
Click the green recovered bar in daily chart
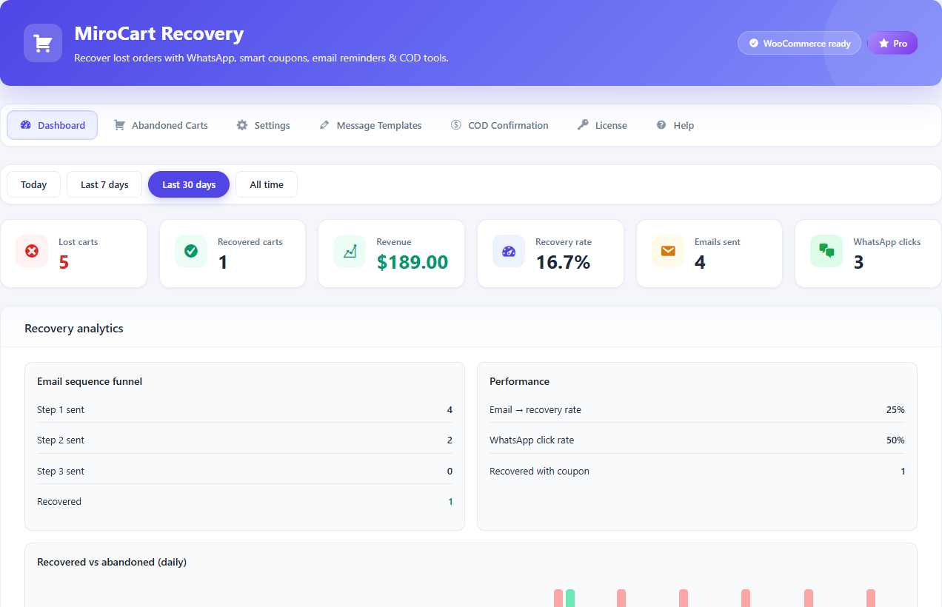[x=570, y=598]
